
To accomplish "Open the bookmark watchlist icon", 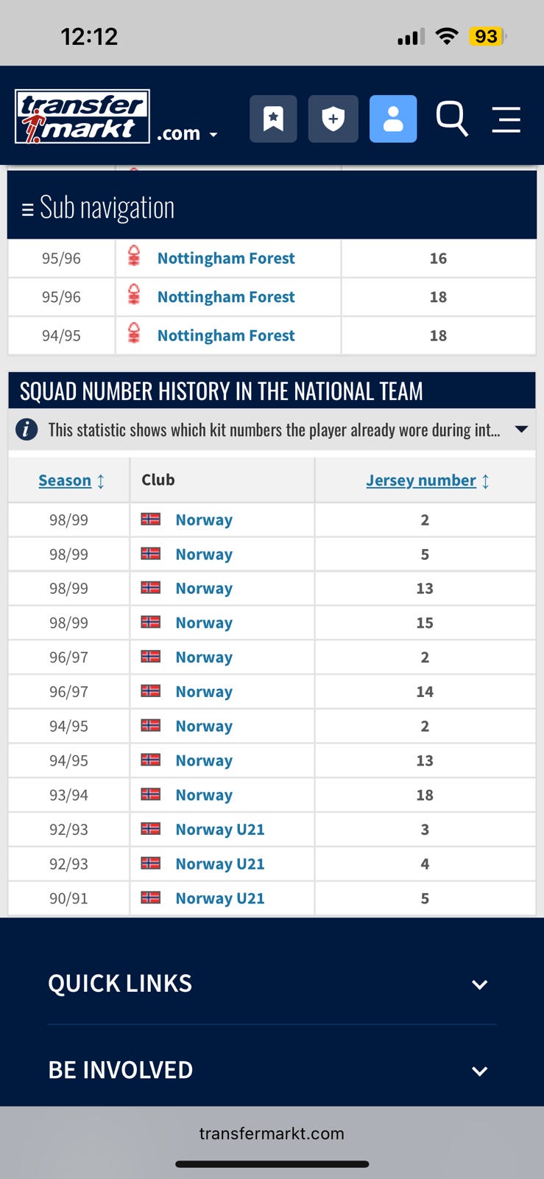I will tap(273, 119).
